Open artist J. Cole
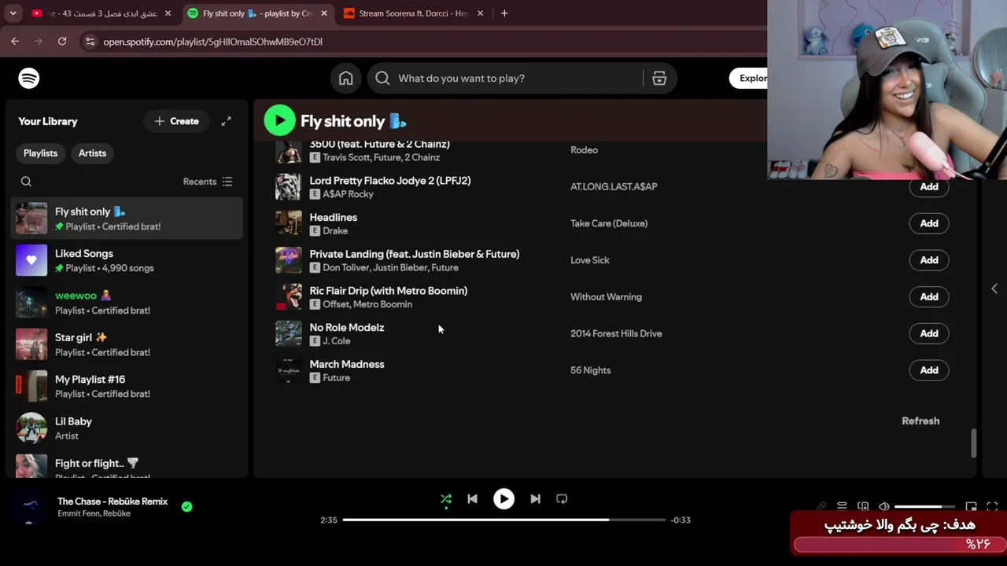The height and width of the screenshot is (566, 1007). [337, 341]
